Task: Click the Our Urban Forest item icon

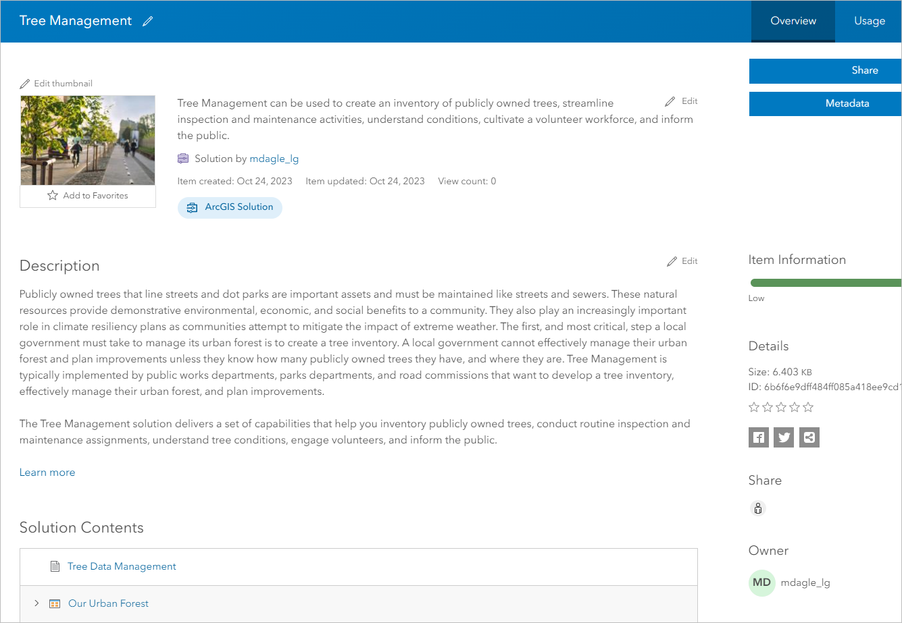Action: point(55,603)
